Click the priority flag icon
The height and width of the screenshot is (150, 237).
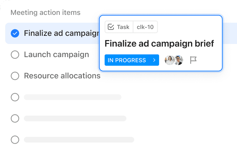(193, 60)
